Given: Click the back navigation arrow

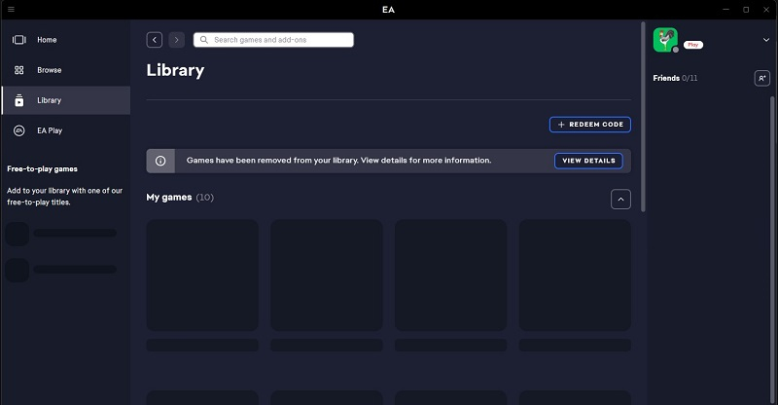Looking at the screenshot, I should click(155, 40).
